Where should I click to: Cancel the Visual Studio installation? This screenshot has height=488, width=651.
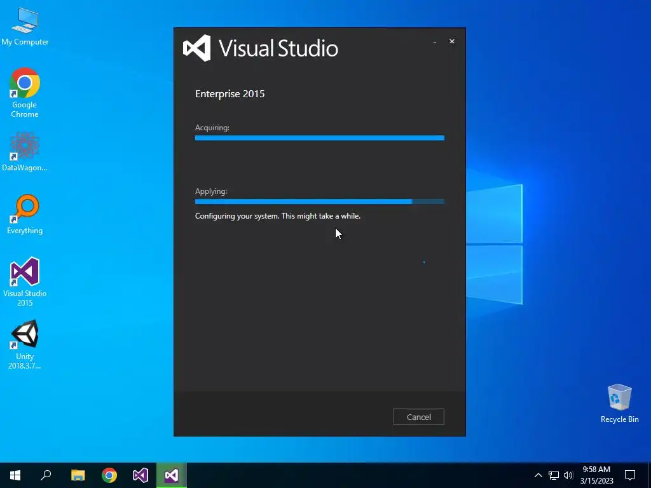point(418,417)
